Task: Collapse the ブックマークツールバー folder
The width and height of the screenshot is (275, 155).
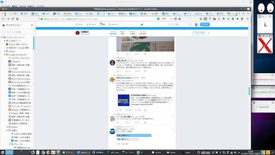Action: pyautogui.click(x=2, y=37)
